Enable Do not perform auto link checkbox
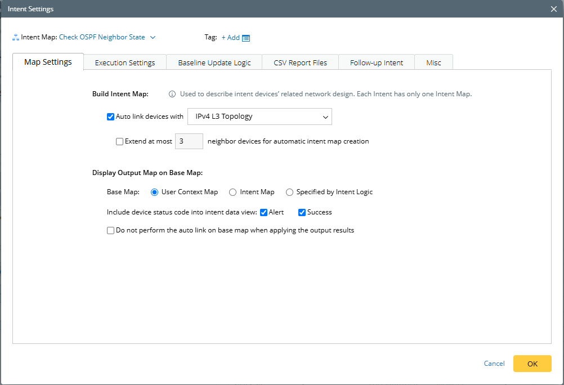 110,230
